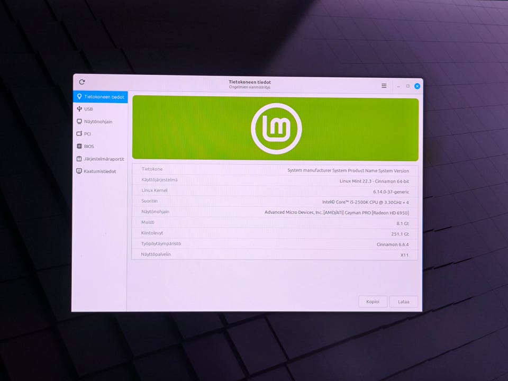Click the Näyttöpalvelin row label
Viewport: 508px width, 381px height.
(x=156, y=255)
